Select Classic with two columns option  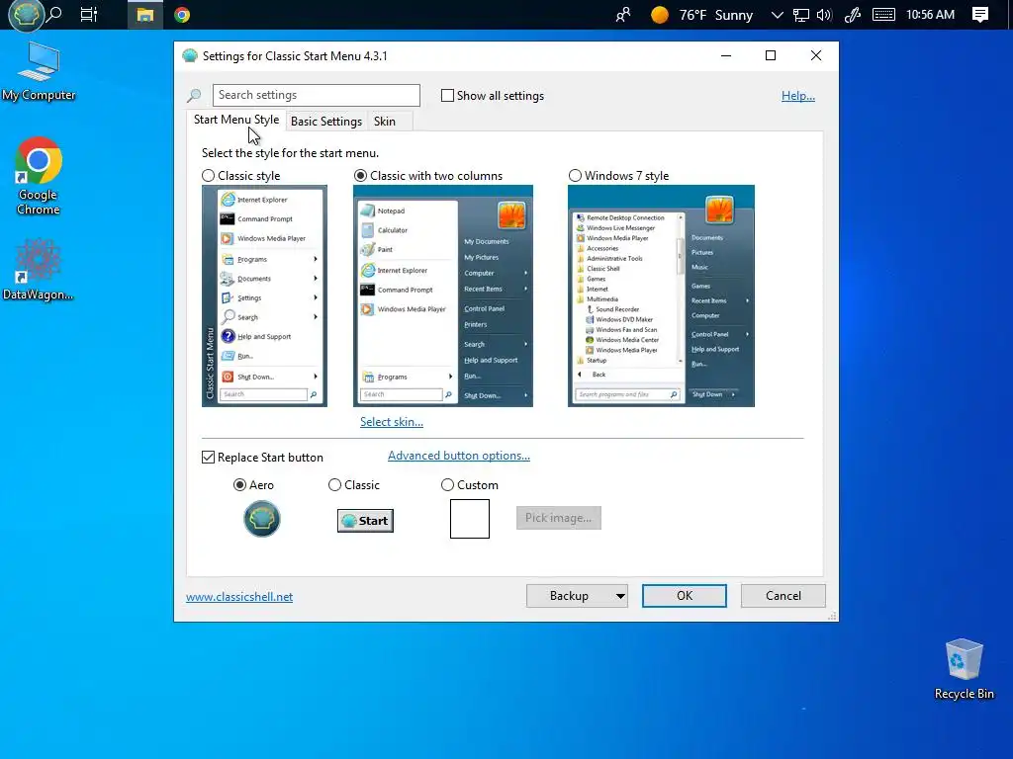point(360,176)
